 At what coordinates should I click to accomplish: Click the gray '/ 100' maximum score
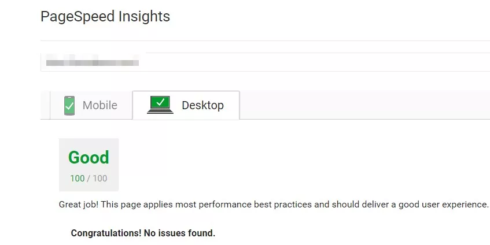[97, 178]
